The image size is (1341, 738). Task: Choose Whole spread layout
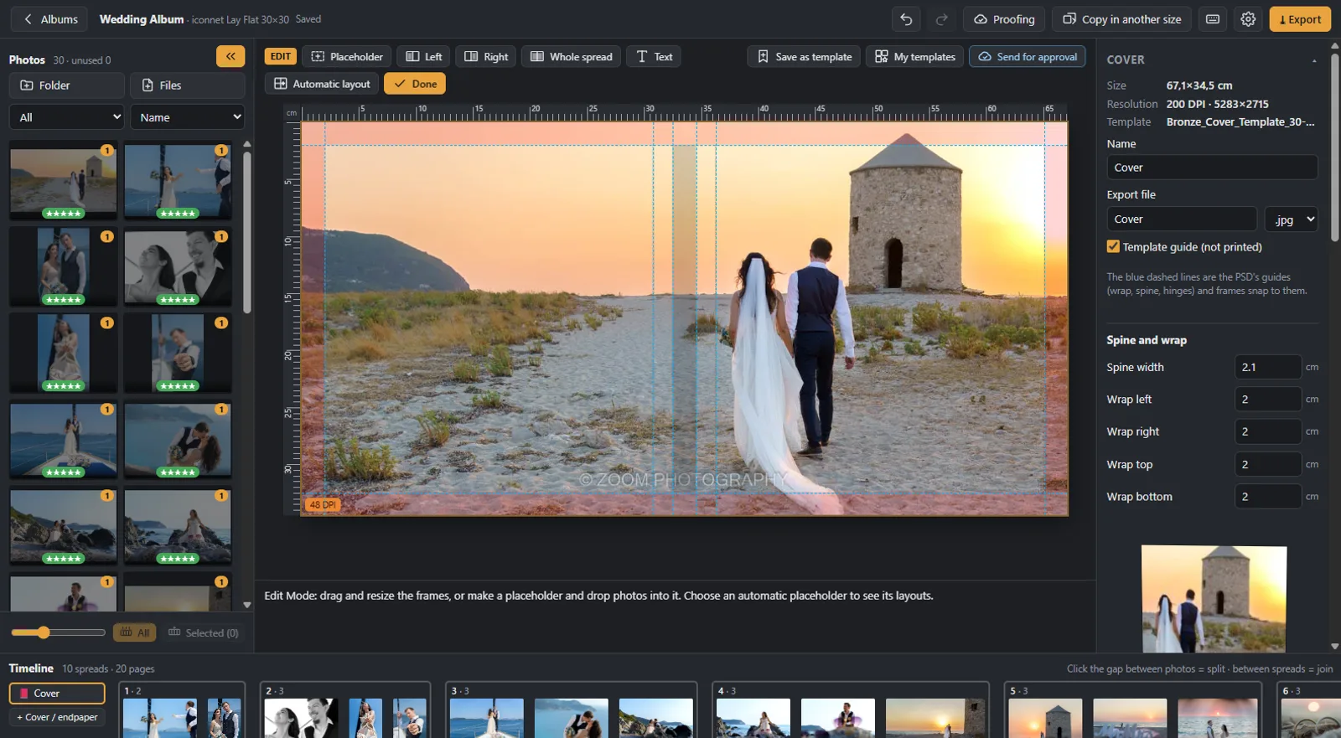tap(572, 57)
